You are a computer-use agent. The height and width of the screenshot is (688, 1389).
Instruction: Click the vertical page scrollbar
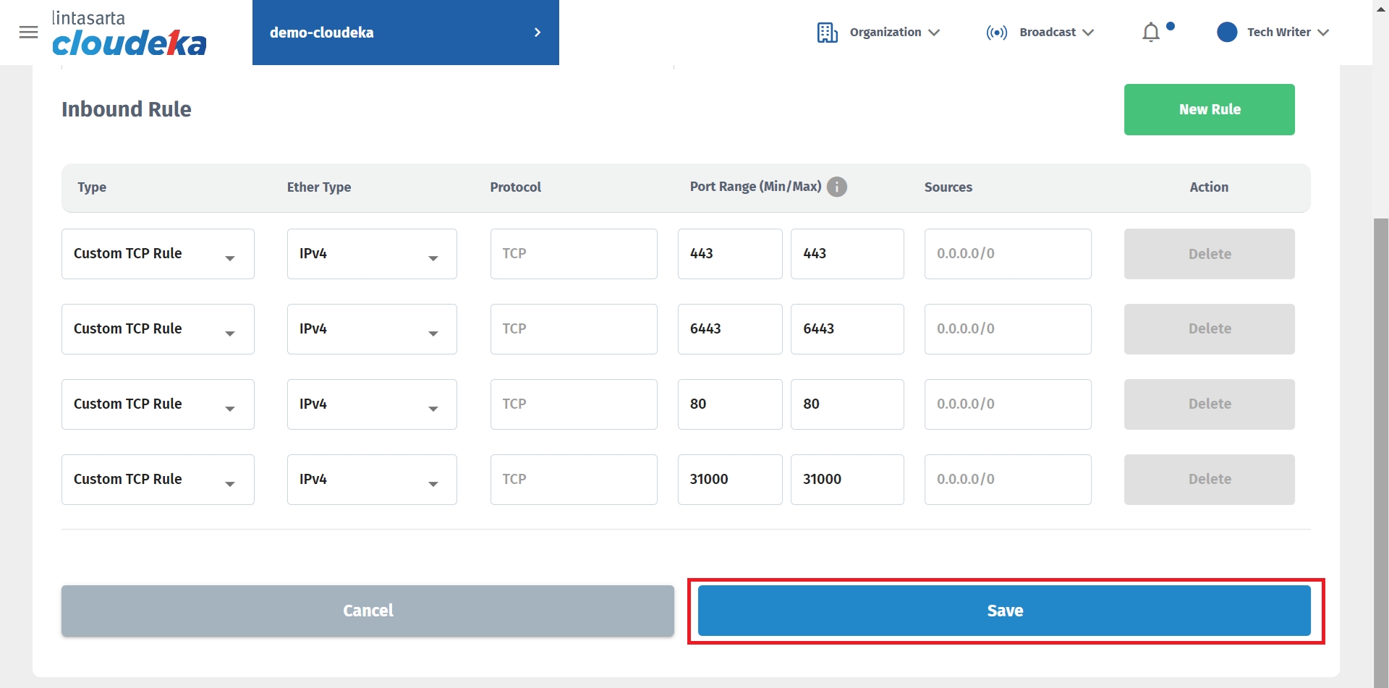(x=1380, y=434)
